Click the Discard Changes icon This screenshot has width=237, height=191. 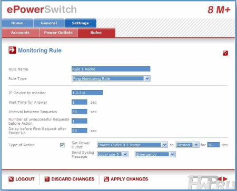click(x=47, y=179)
